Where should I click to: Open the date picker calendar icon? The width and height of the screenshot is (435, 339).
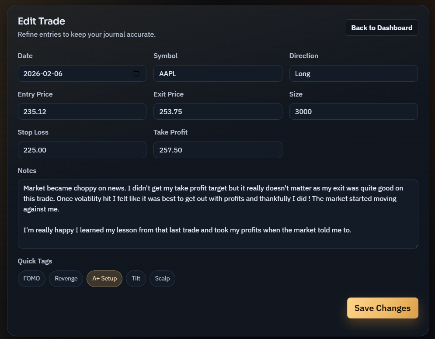point(136,73)
